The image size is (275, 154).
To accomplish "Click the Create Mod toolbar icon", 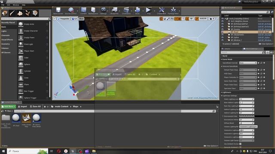I will click(162, 10).
